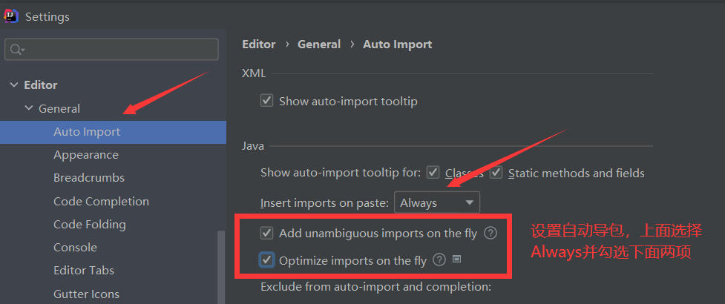Collapse the Editor tree section

pos(14,85)
